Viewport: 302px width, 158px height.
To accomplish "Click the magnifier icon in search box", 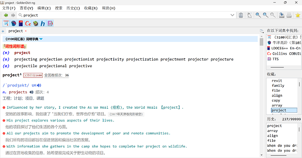I will coord(20,15).
